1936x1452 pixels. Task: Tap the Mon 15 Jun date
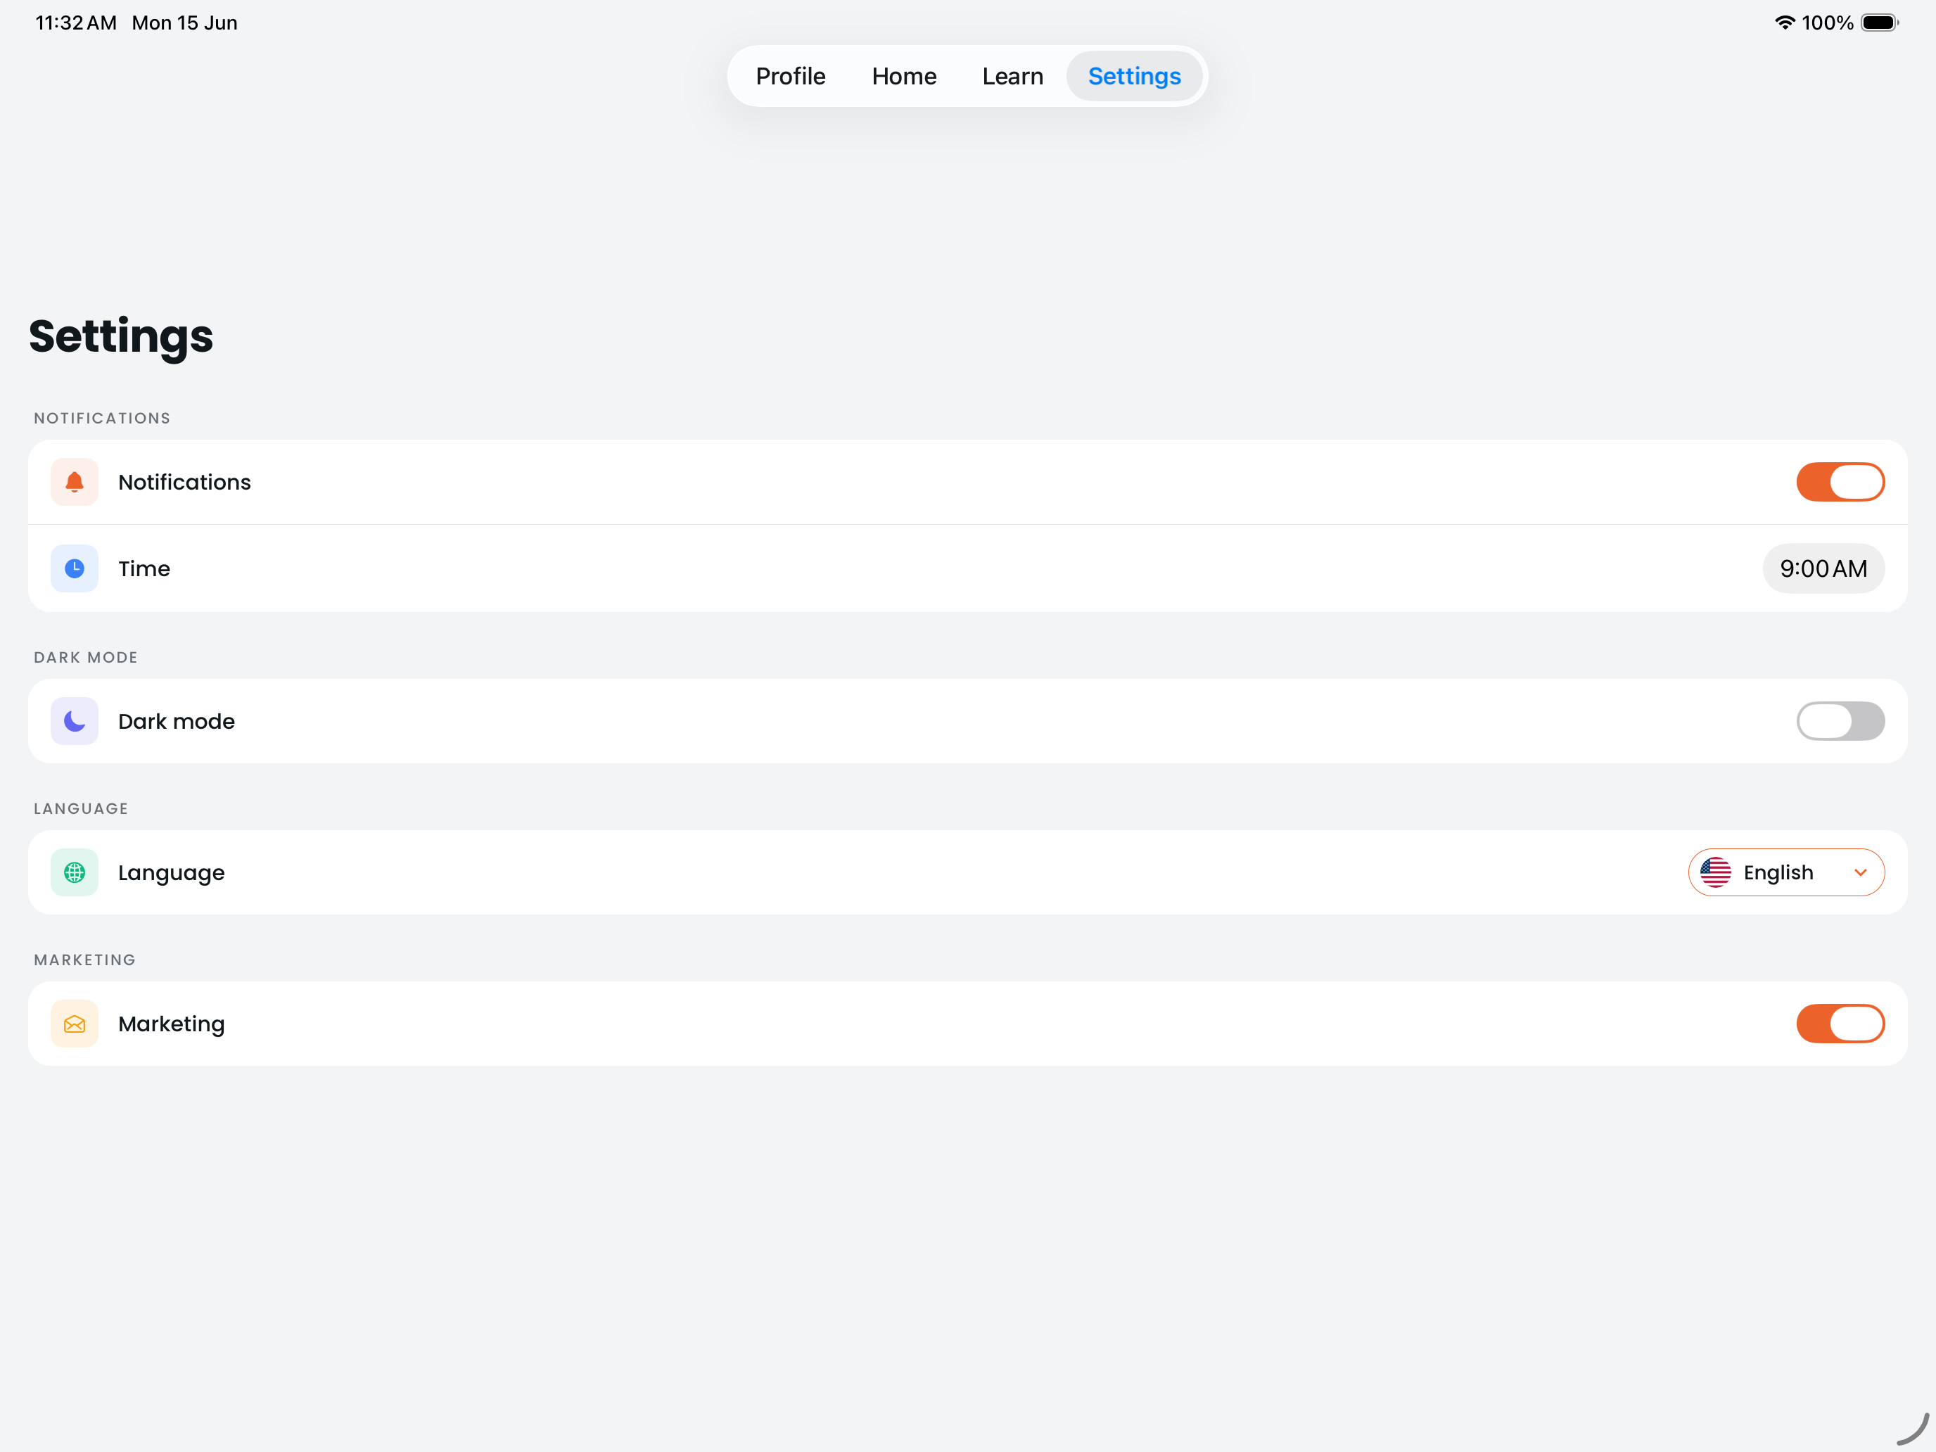(x=185, y=23)
